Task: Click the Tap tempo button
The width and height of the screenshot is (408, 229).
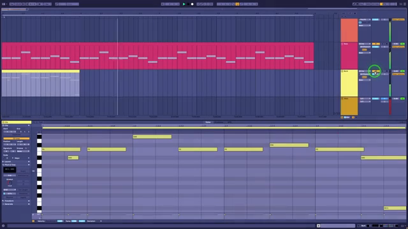Action: (11, 4)
